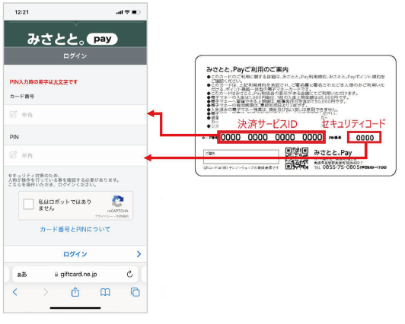Tap the reCAPTCHA logo icon
This screenshot has width=405, height=324.
click(x=118, y=202)
